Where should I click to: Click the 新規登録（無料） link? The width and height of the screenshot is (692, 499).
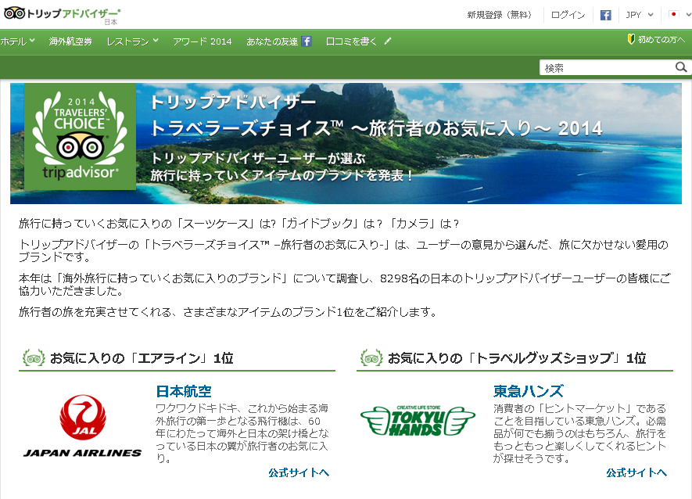tap(499, 15)
